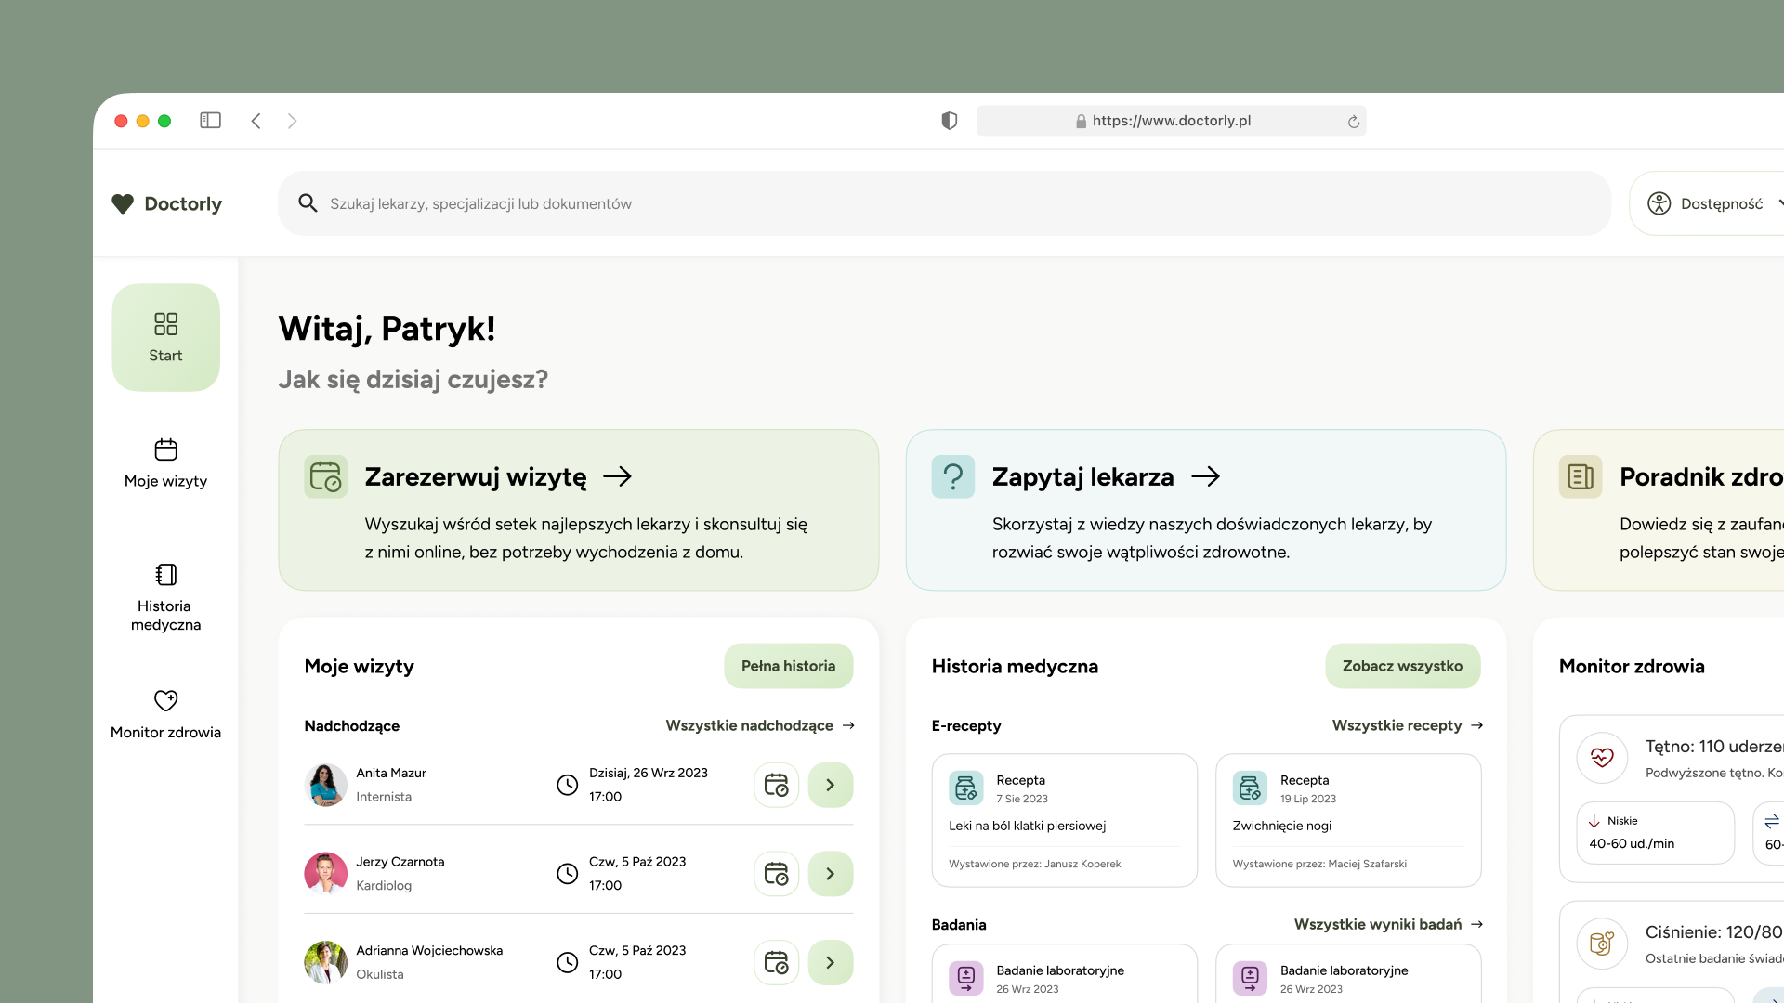
Task: Click the Doctorly heart logo icon
Action: [123, 203]
